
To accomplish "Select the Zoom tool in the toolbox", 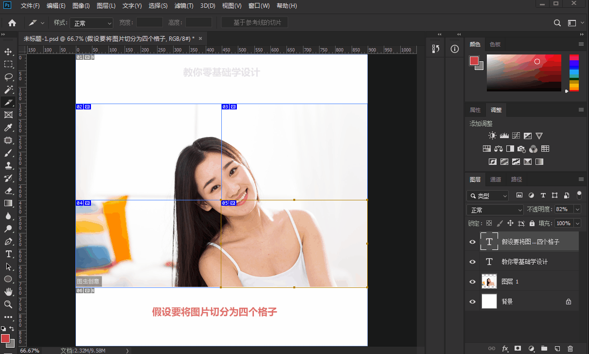I will [x=8, y=304].
